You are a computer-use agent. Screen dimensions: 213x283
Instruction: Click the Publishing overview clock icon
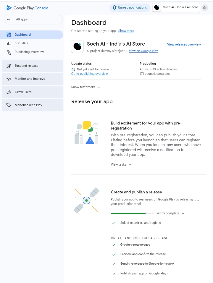[x=9, y=52]
